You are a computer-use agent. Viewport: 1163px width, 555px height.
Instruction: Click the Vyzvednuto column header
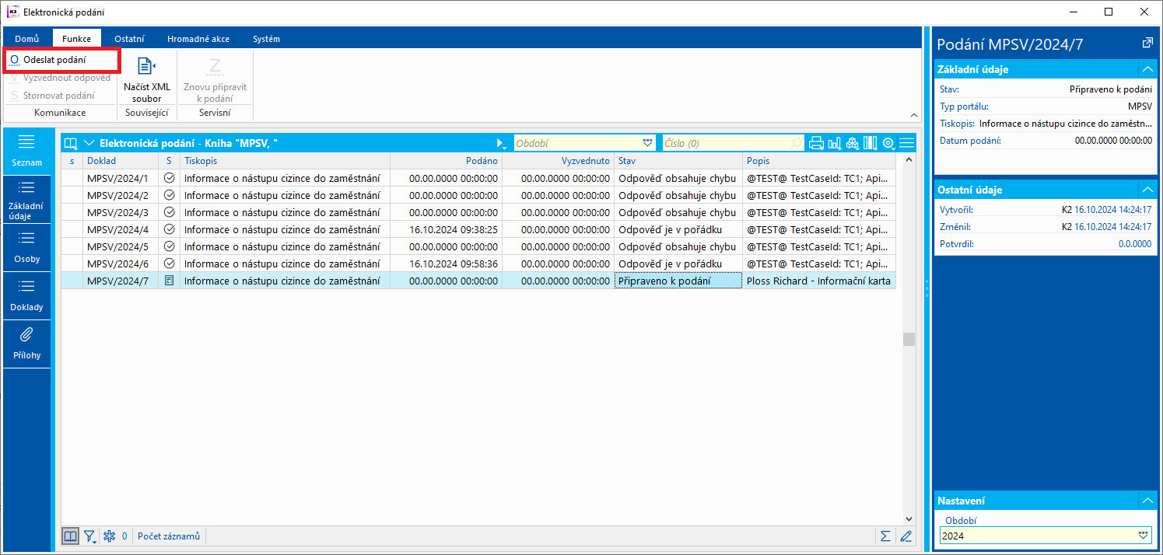558,161
